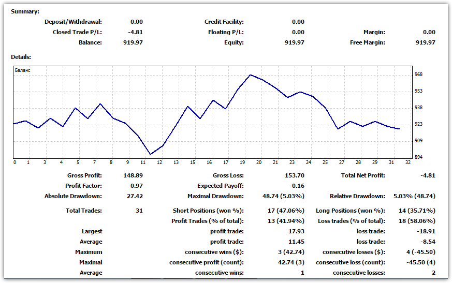452x283 pixels.
Task: Click the Free Margin label
Action: [367, 42]
